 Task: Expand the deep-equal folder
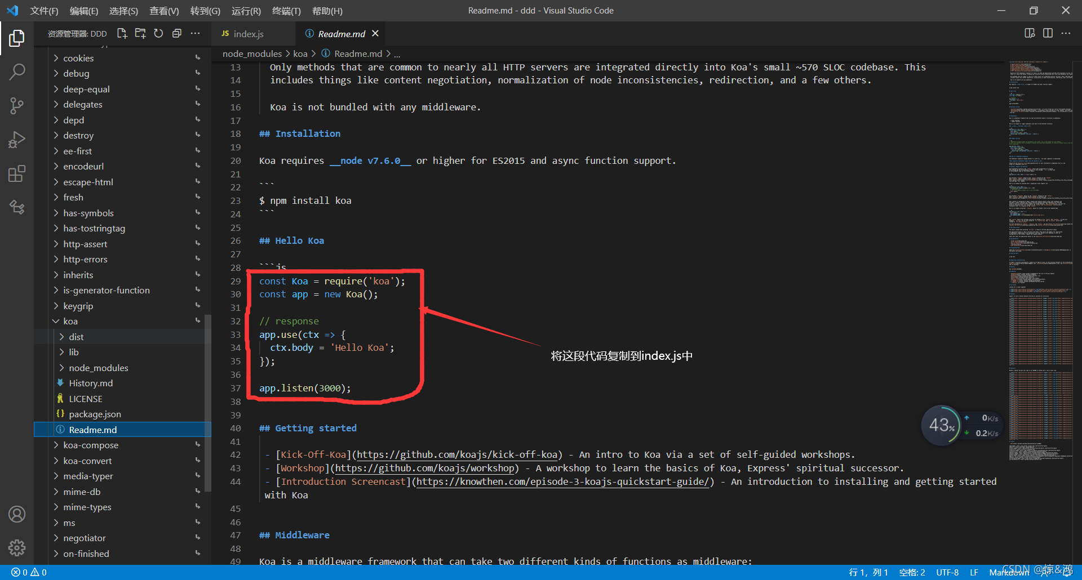(x=122, y=89)
